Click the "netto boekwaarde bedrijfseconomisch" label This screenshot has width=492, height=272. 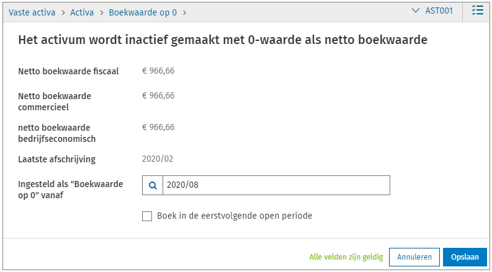tap(57, 133)
